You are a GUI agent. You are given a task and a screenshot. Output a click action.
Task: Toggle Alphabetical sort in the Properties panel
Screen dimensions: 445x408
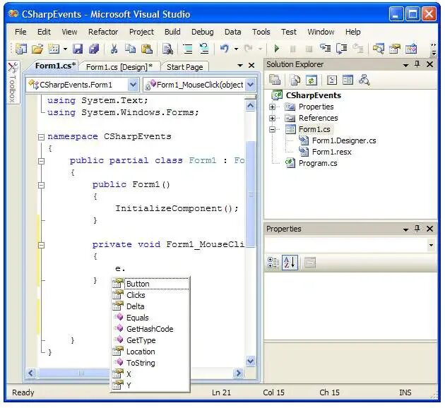290,263
